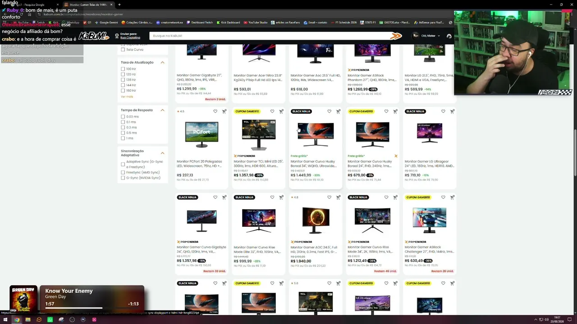Favorite the Monitor Gamer TCL Mini LED
Image resolution: width=577 pixels, height=324 pixels.
coord(272,111)
